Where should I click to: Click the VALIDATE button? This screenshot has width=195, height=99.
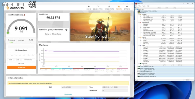click(21, 64)
